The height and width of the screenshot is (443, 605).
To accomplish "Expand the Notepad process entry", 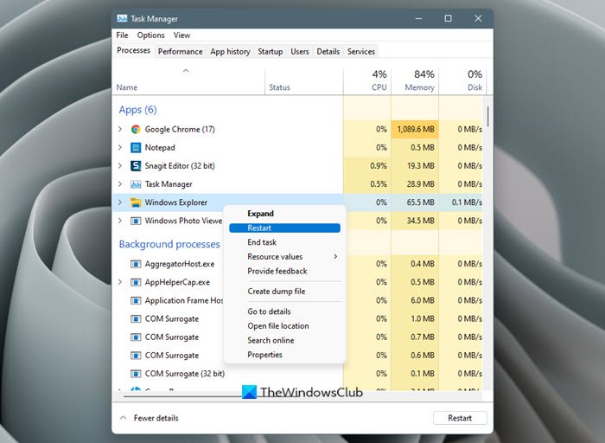I will (x=120, y=148).
